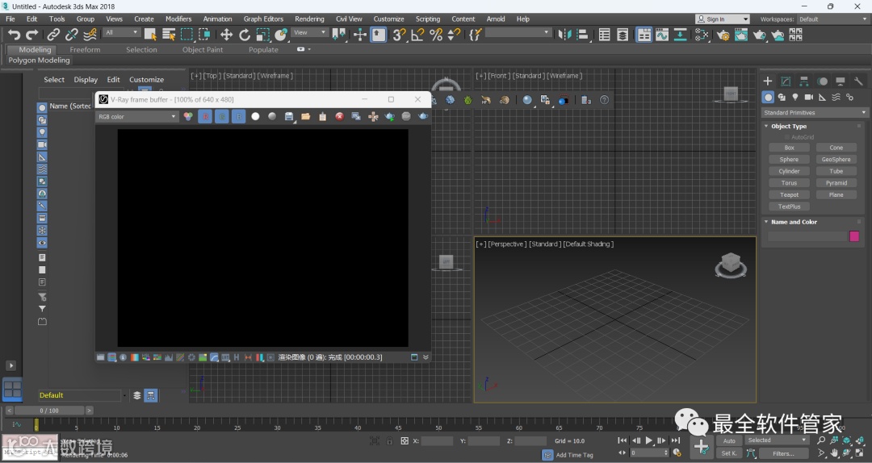Save image in V-Ray frame buffer

click(x=289, y=117)
